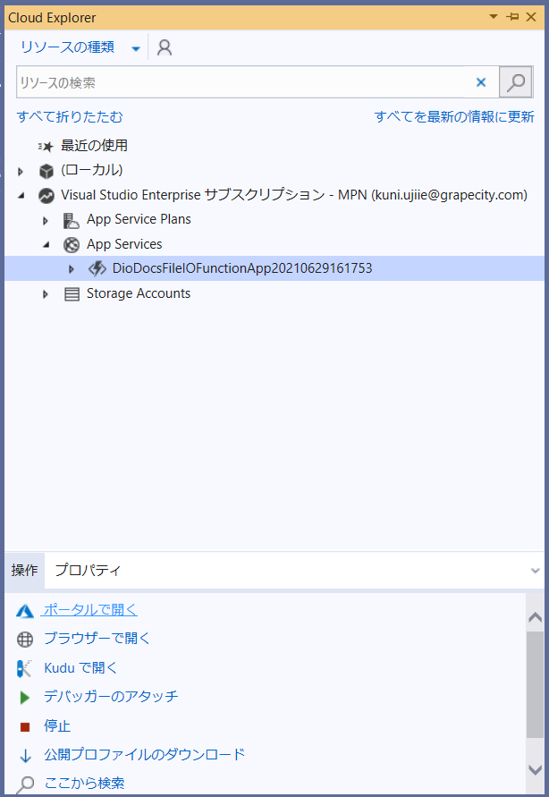Select the (ローカル) tree item
The image size is (549, 797).
pyautogui.click(x=92, y=170)
